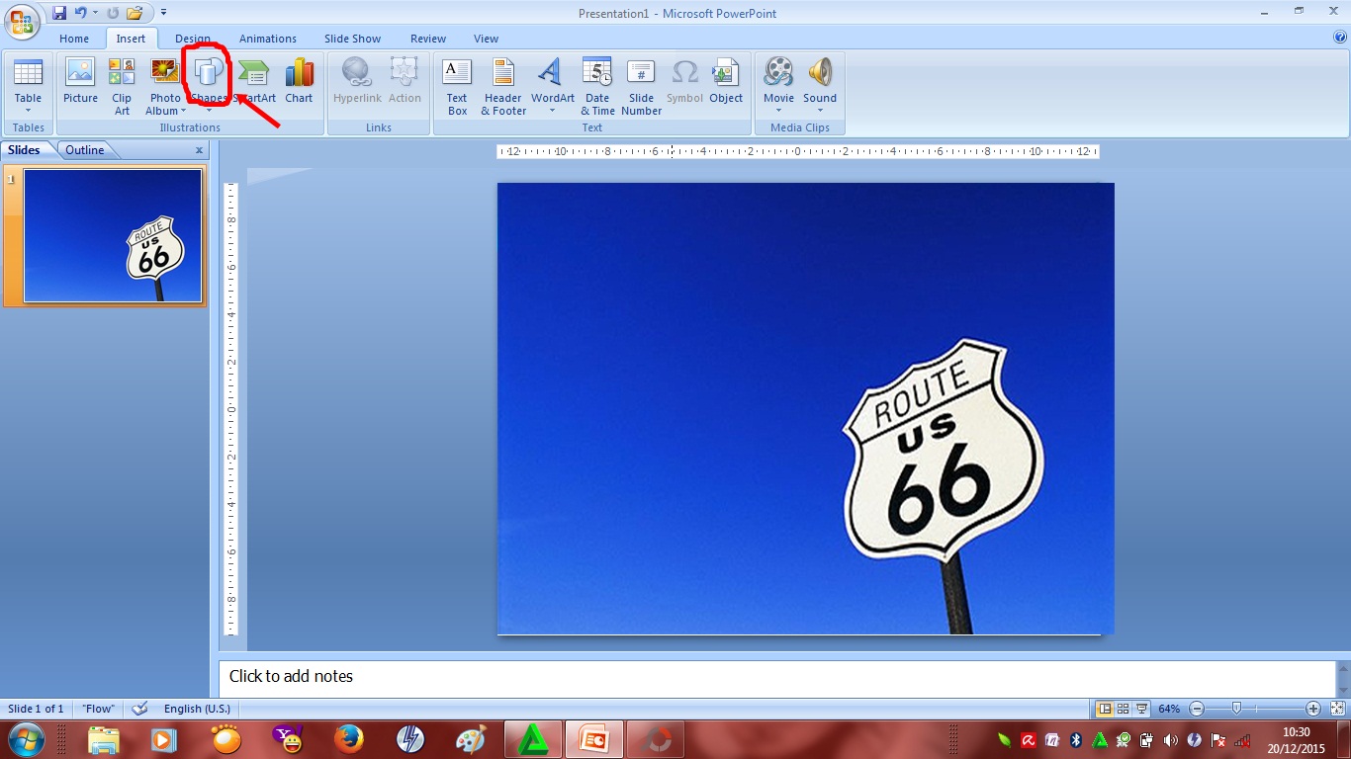The image size is (1351, 759).
Task: Show the Outline tab in the side pane
Action: (x=85, y=150)
